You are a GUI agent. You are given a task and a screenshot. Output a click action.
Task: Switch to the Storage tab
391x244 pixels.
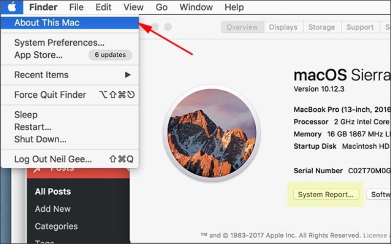coord(322,27)
